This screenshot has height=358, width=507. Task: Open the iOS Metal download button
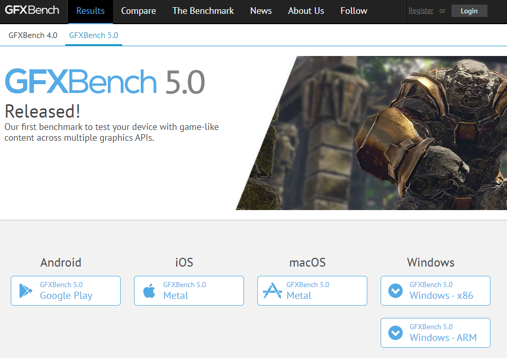pos(189,291)
